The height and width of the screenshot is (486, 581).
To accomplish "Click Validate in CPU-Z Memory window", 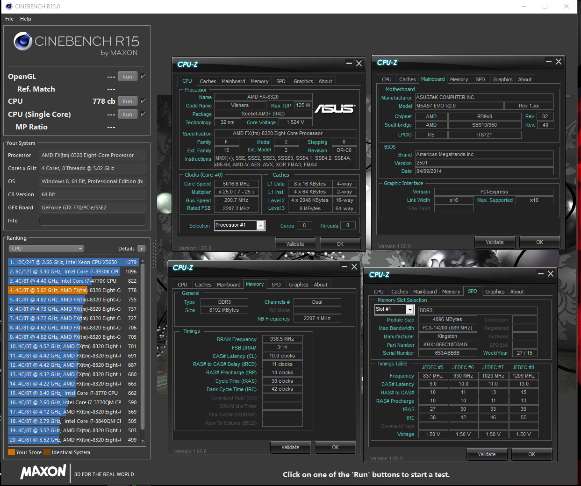I will click(290, 447).
